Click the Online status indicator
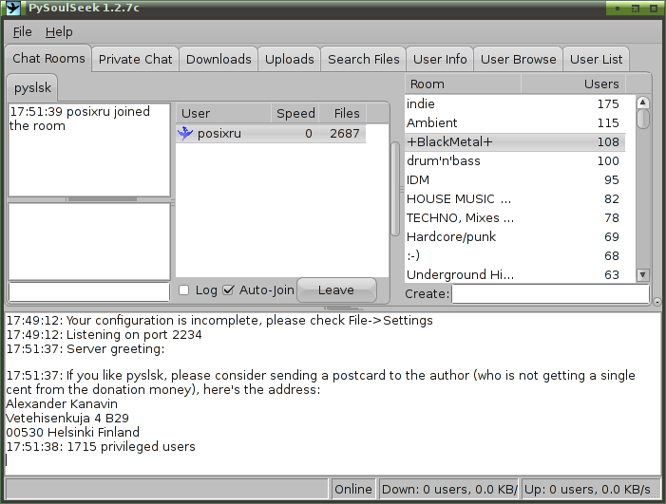 pyautogui.click(x=353, y=489)
